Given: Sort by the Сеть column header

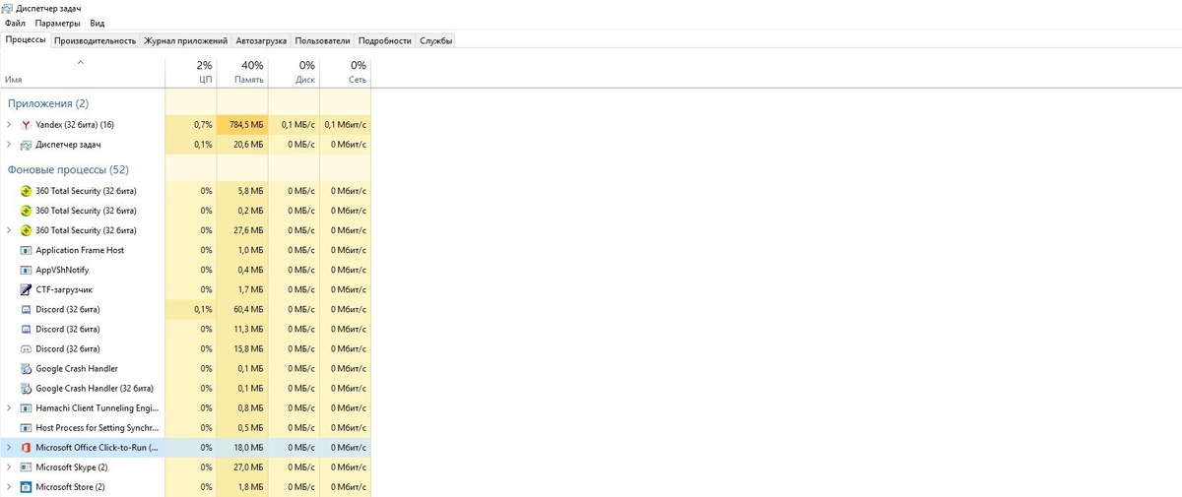Looking at the screenshot, I should point(345,71).
